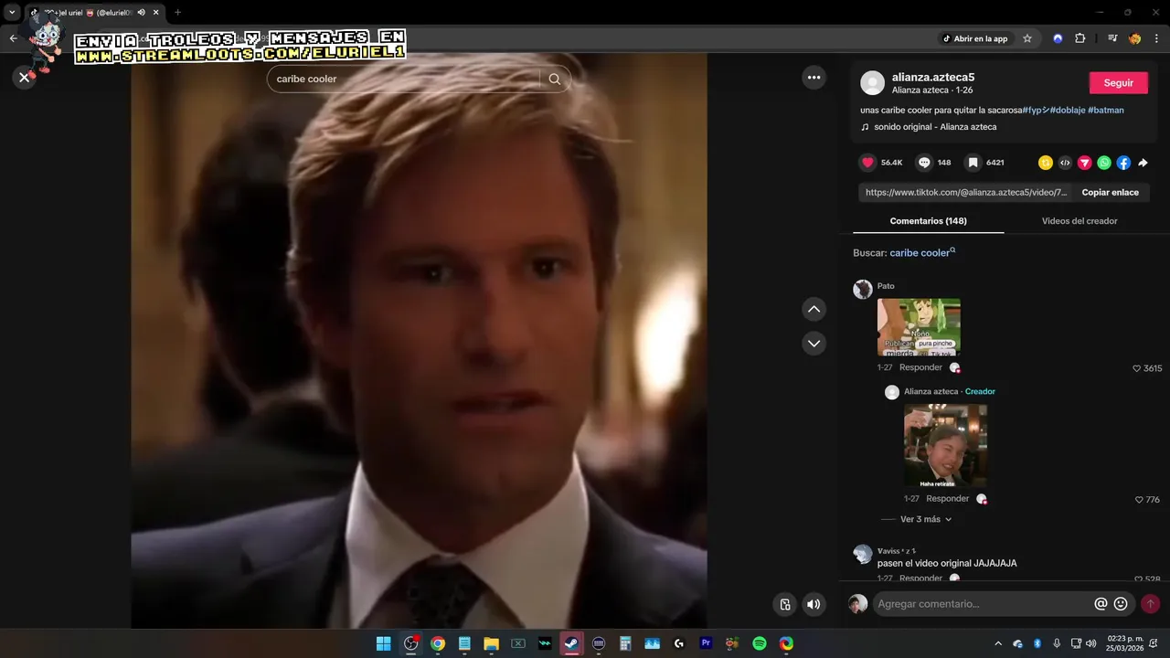The width and height of the screenshot is (1170, 658).
Task: Open Chrome three-dot menu
Action: coord(1156,38)
